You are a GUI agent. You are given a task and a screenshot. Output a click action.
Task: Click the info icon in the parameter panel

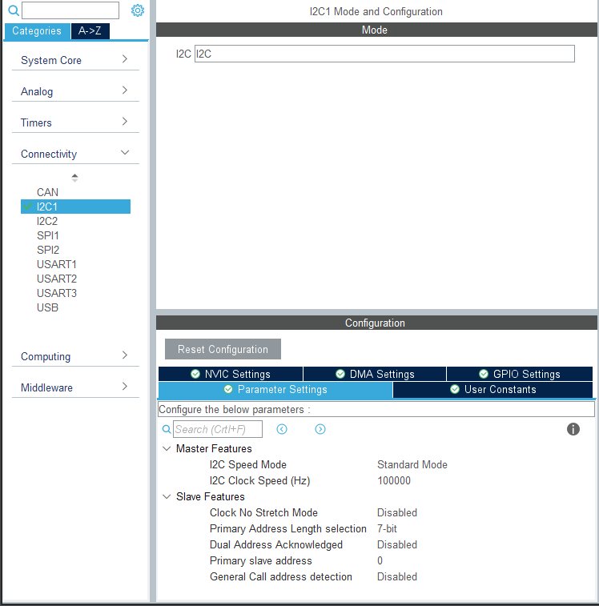pos(573,429)
